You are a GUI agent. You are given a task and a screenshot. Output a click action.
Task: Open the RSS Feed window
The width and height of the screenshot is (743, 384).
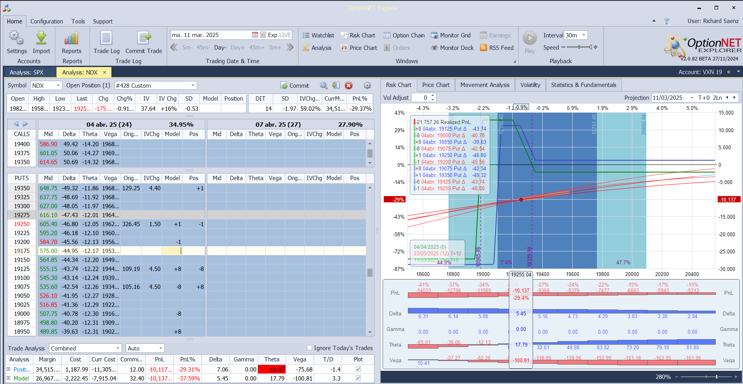(497, 48)
